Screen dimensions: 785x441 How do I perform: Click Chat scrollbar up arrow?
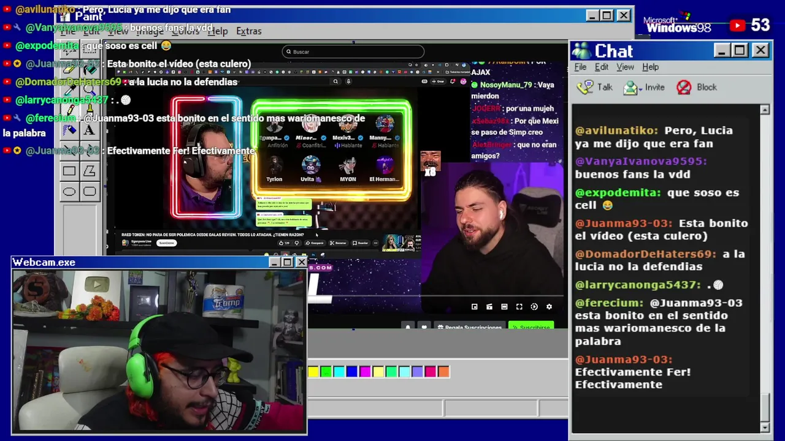(765, 110)
